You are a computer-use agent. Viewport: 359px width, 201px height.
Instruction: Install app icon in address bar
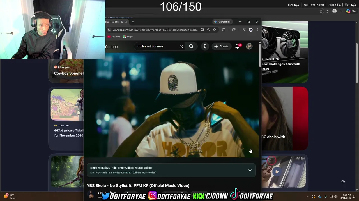click(202, 30)
